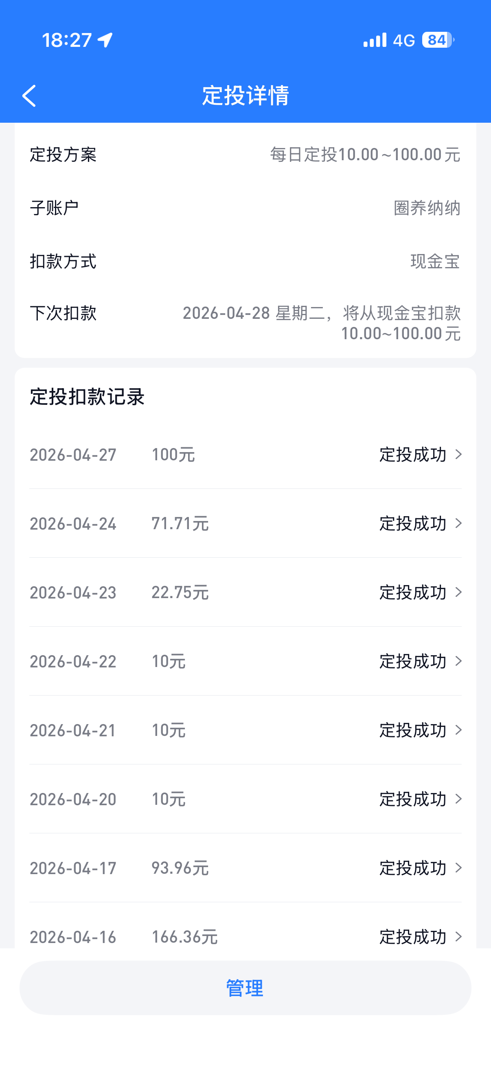Screen dimensions: 491x1069
Task: Open chevron for 2026-04-23 record
Action: pyautogui.click(x=458, y=592)
